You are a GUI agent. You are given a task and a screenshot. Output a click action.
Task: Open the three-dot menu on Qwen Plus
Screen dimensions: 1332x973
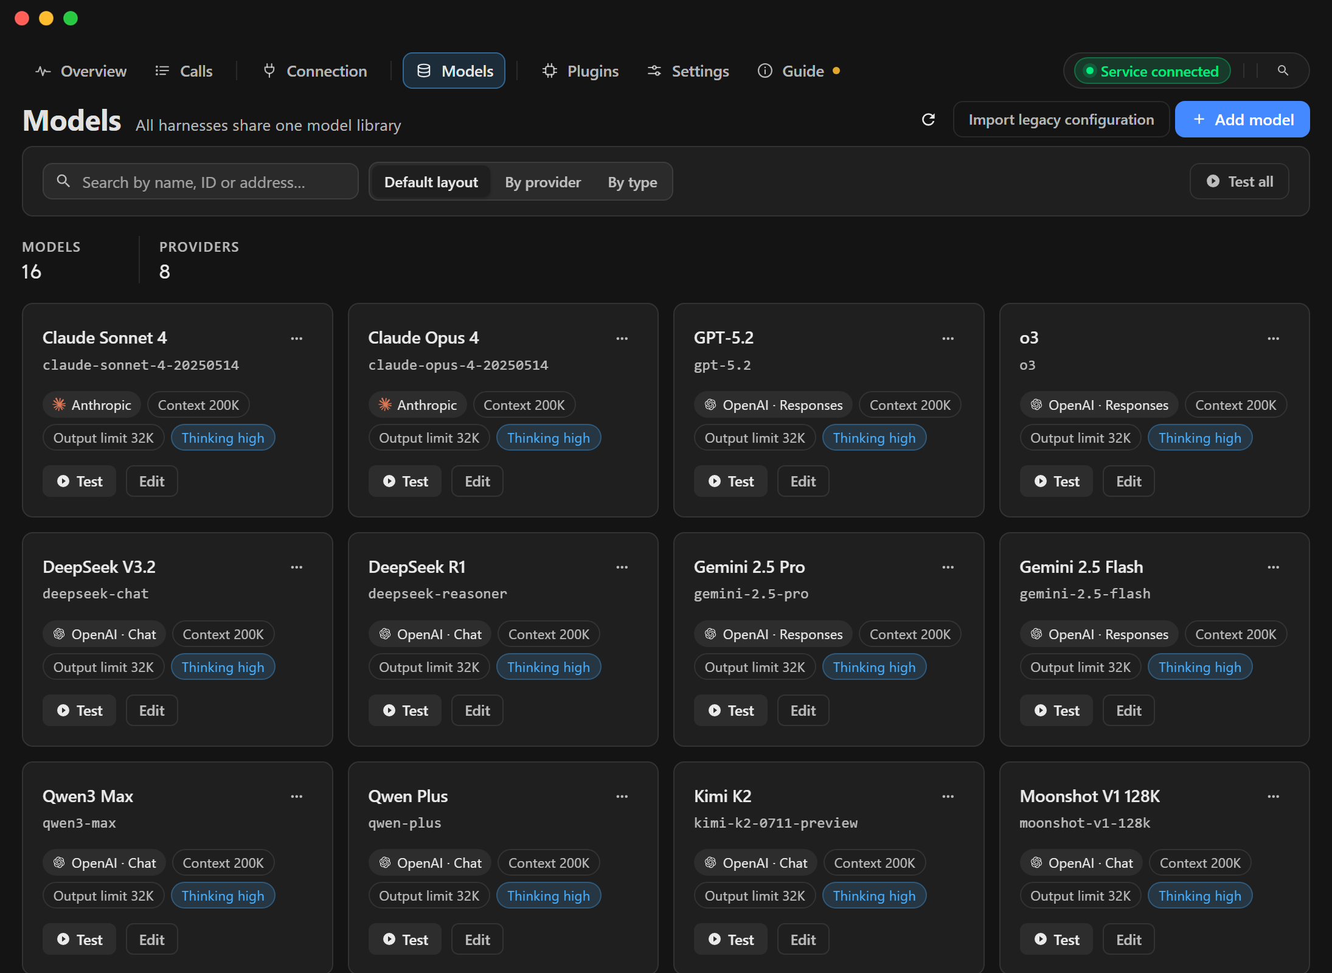coord(622,796)
